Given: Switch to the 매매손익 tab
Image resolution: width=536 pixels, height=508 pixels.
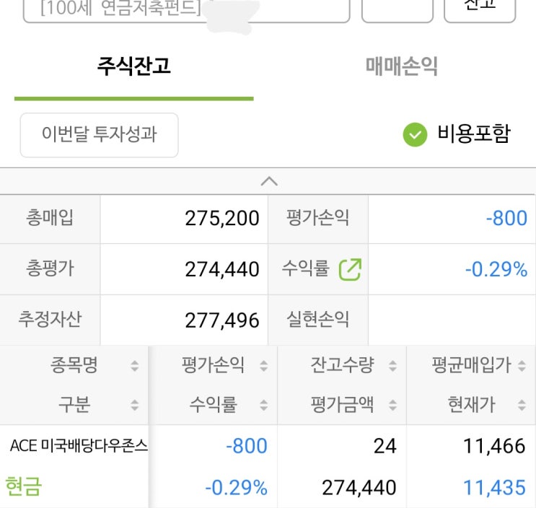Looking at the screenshot, I should (x=402, y=67).
